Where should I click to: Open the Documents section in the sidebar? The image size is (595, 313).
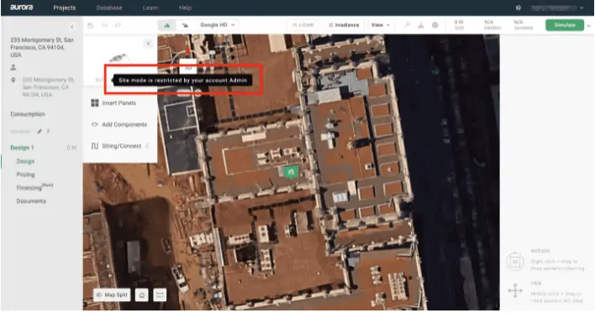tap(31, 201)
